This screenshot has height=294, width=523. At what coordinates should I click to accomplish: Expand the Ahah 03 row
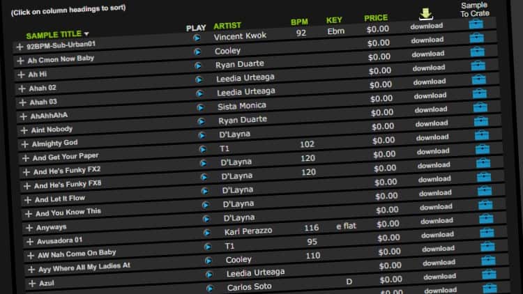pos(23,102)
